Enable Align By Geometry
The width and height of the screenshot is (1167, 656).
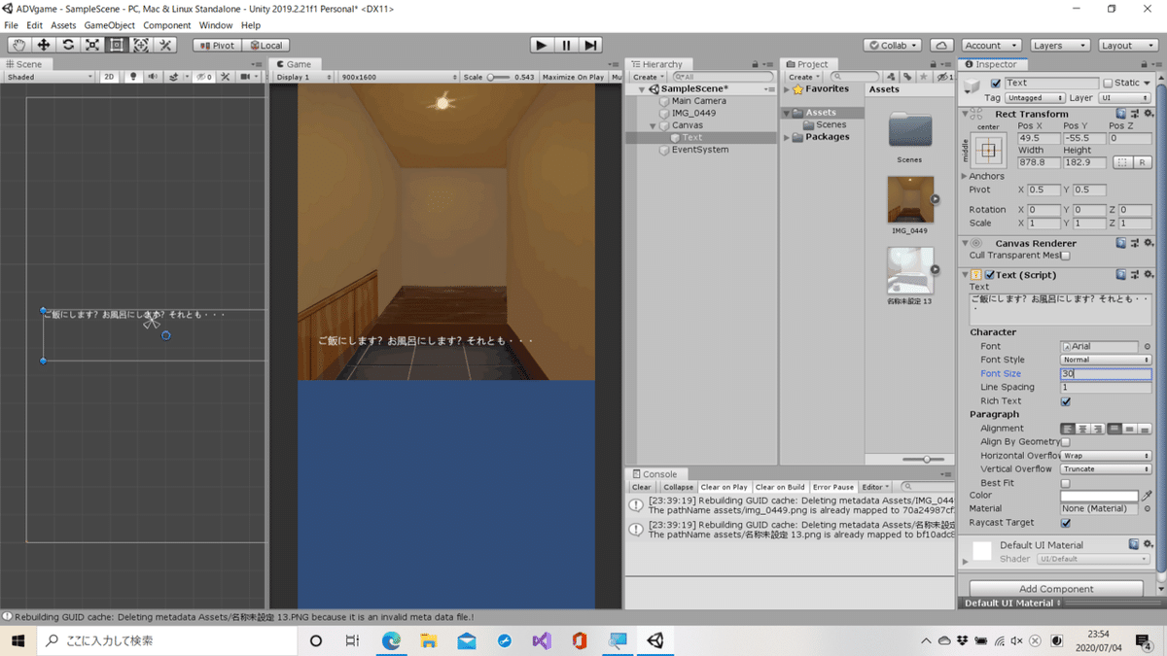point(1066,442)
